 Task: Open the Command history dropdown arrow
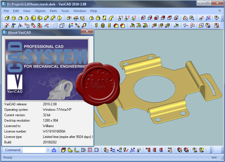(x=48, y=150)
